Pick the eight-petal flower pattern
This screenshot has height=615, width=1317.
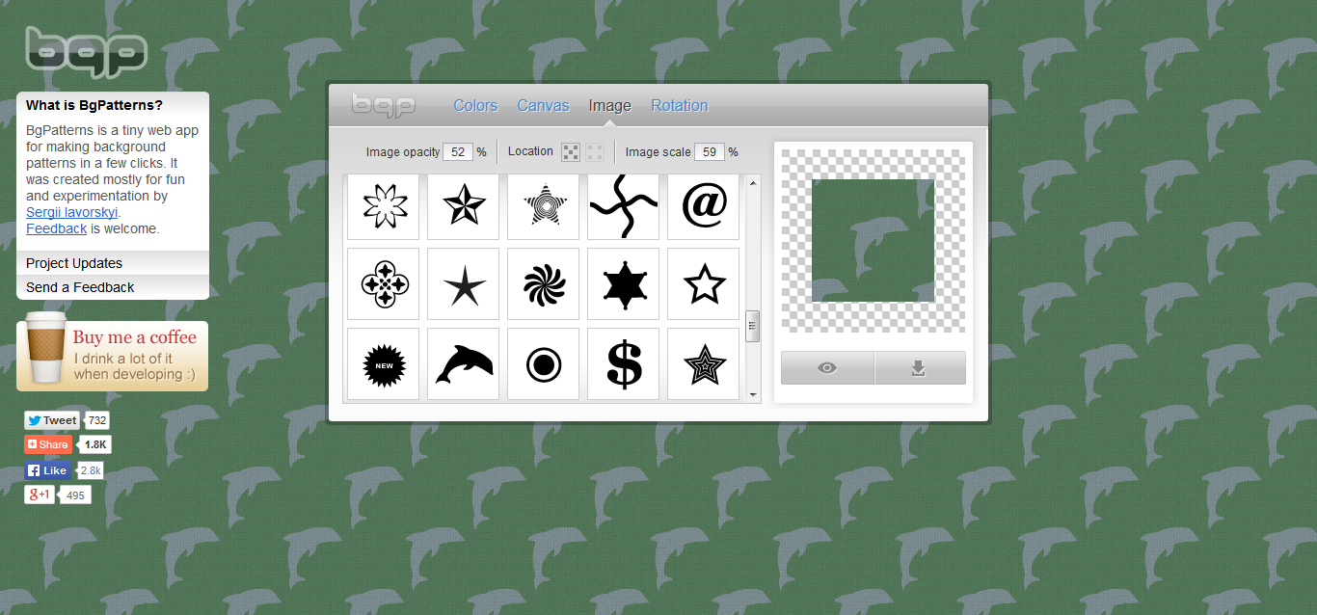pos(383,205)
